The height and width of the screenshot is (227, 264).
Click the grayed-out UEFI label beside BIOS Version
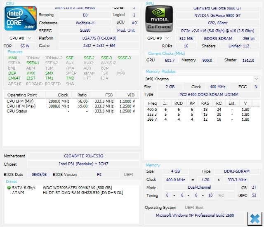[x=128, y=175]
